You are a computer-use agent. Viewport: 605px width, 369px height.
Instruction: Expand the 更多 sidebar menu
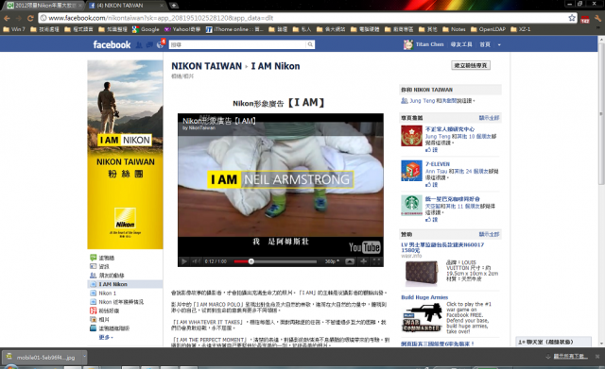[x=106, y=337]
